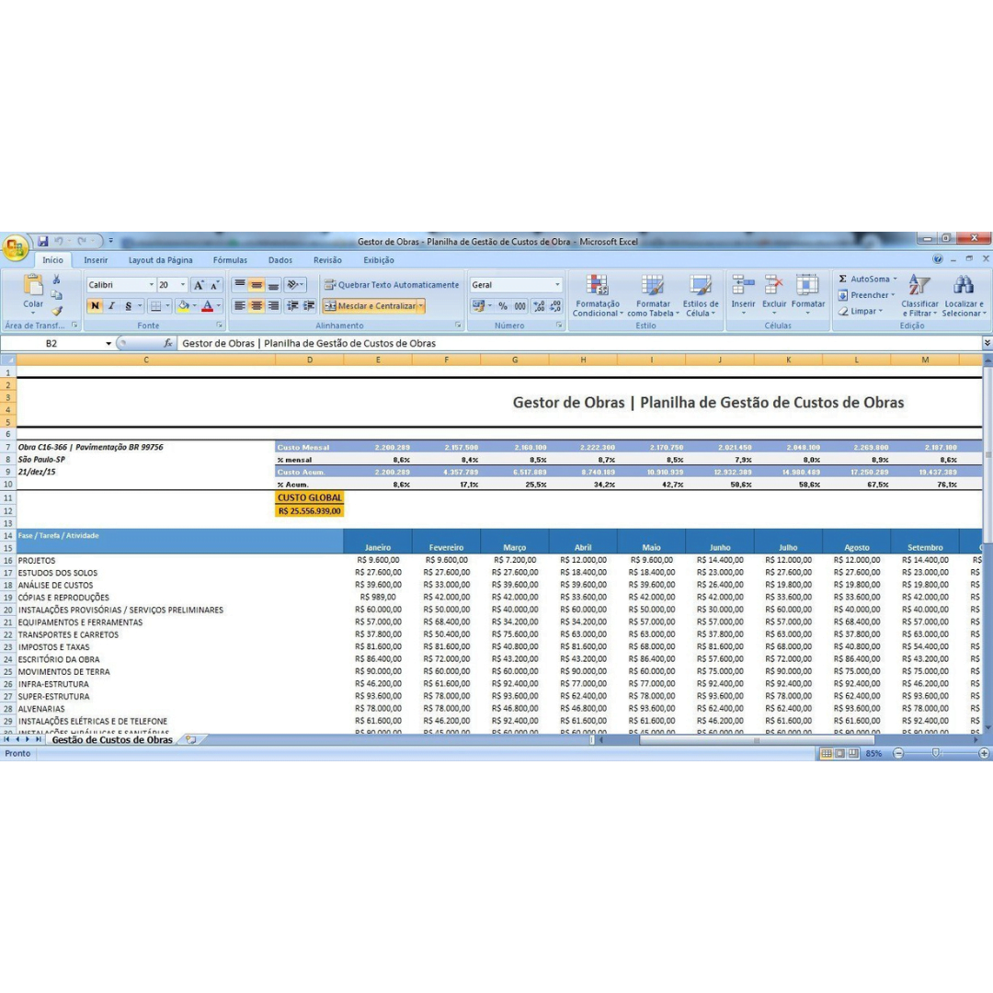Switch to the Fórmulas ribbon tab
This screenshot has height=993, width=993.
point(230,260)
